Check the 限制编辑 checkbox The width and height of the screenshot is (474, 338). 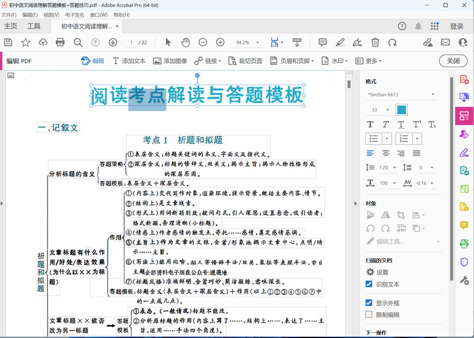[369, 314]
